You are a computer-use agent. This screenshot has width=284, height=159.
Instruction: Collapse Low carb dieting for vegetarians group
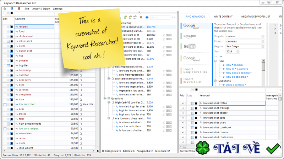[108, 78]
